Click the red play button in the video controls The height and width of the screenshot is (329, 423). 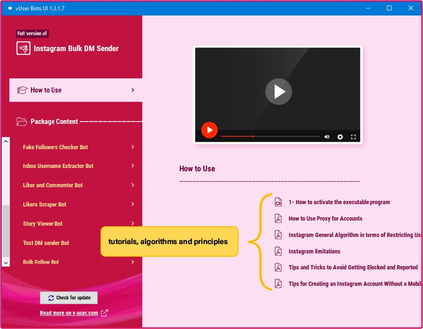tap(209, 130)
